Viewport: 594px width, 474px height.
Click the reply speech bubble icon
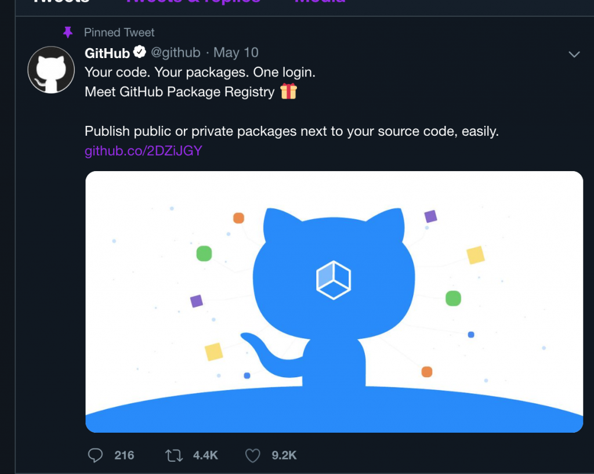[x=96, y=455]
